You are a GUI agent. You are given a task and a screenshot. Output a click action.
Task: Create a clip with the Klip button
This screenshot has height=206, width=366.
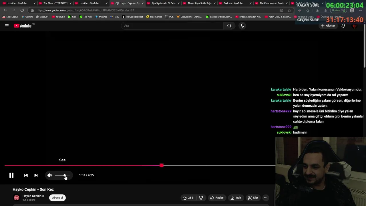click(x=253, y=198)
